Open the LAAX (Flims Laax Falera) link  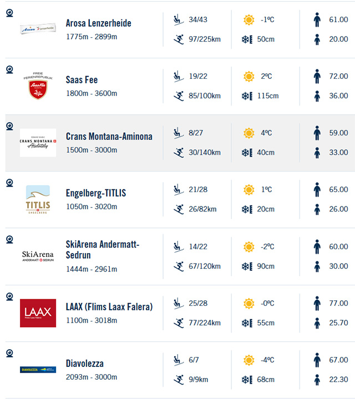109,306
